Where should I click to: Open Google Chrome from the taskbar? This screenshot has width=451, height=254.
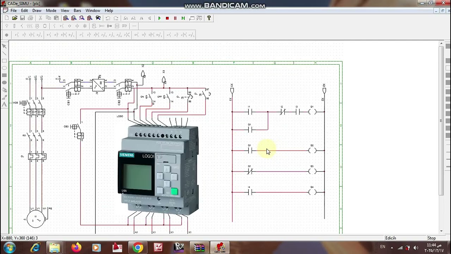tap(138, 248)
